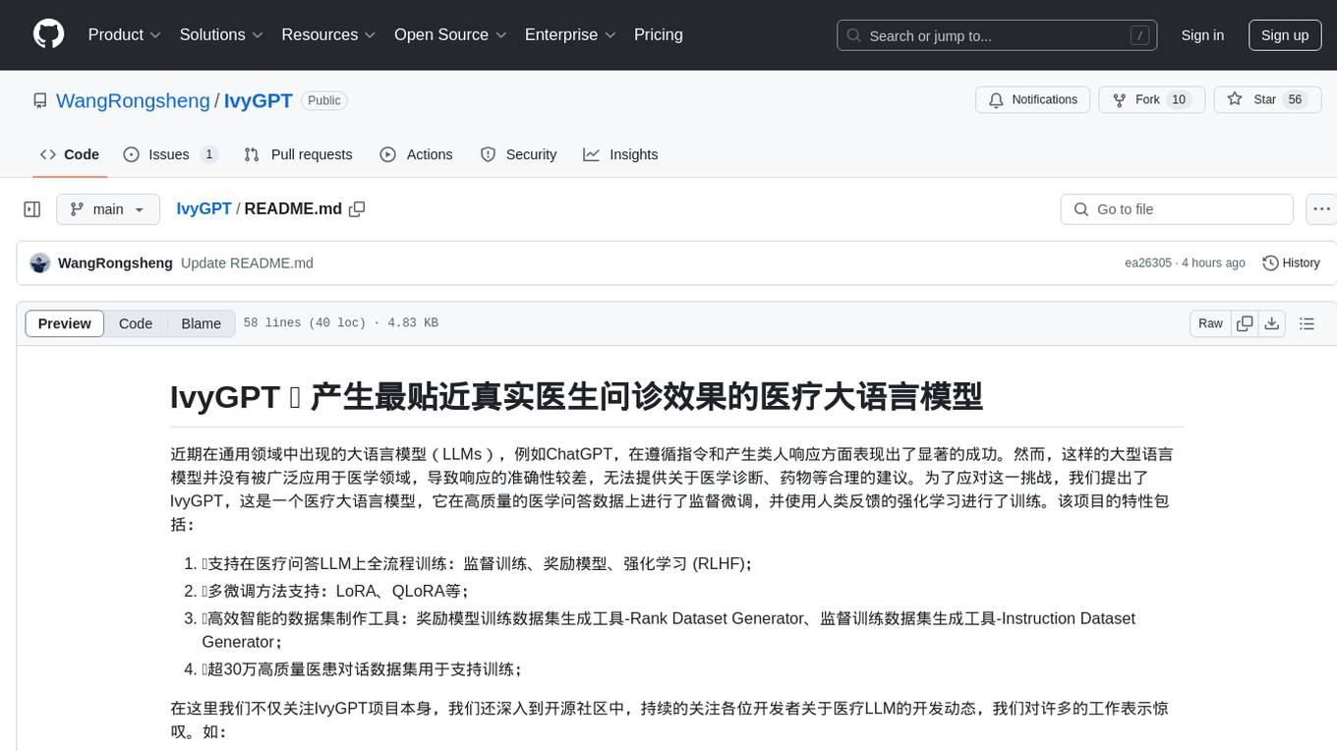The width and height of the screenshot is (1337, 751).
Task: Switch to Blame view
Action: coord(201,323)
